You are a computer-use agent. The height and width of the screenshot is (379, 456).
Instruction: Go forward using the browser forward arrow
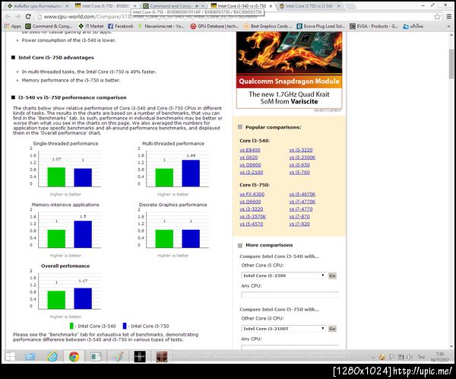coord(18,17)
